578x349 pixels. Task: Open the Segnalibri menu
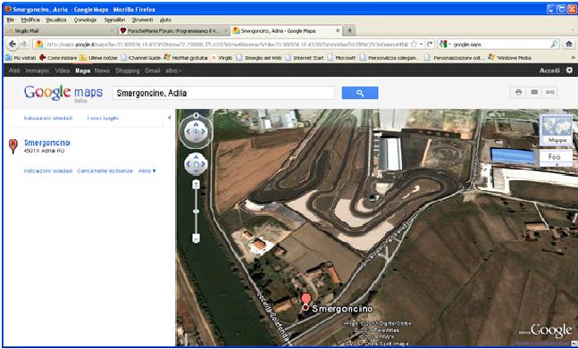114,20
